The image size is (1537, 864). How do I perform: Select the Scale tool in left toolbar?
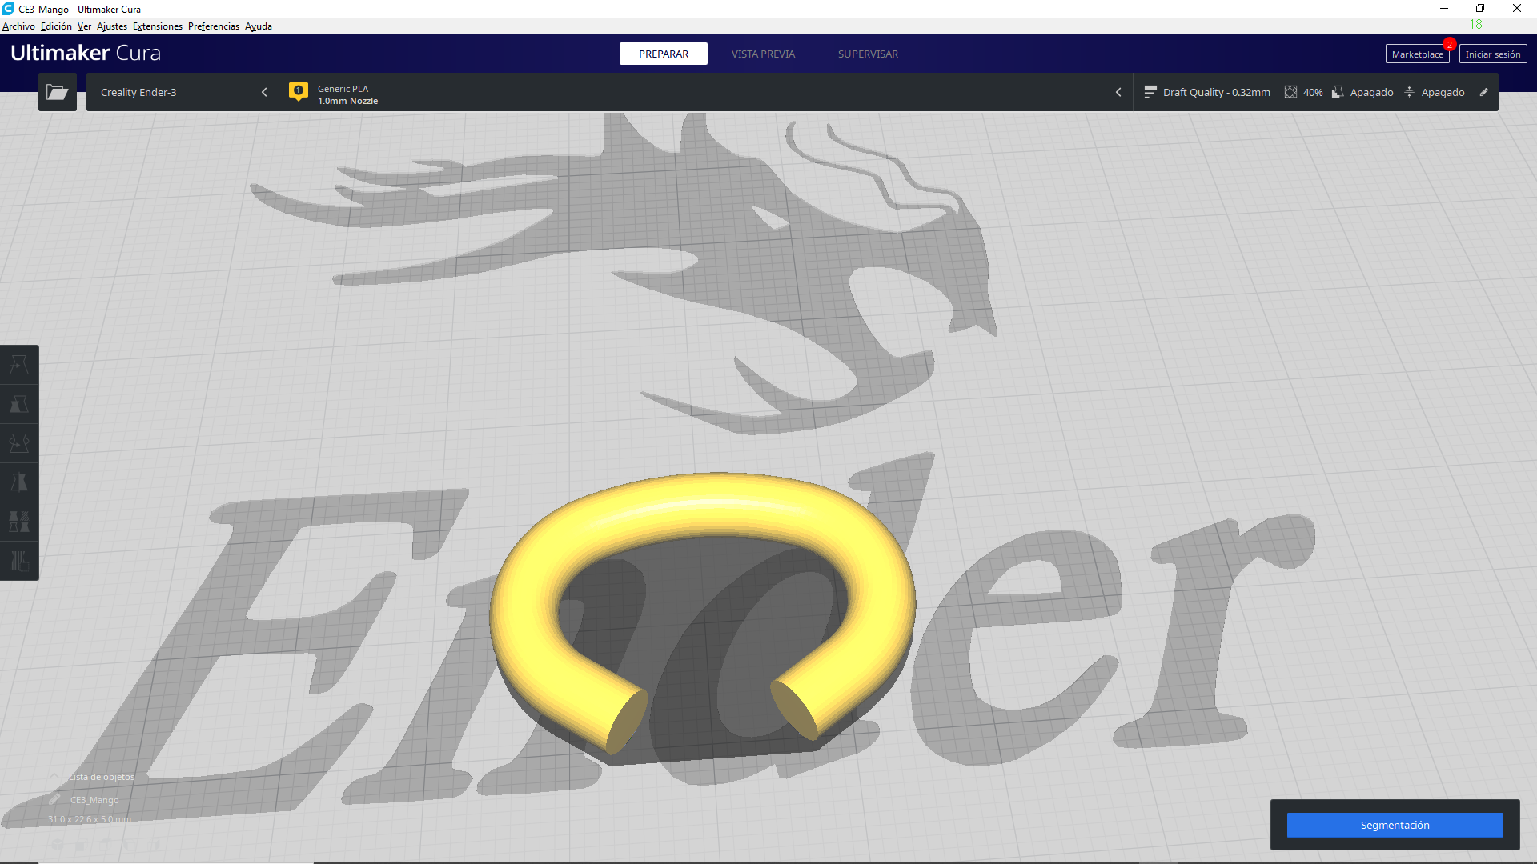[x=19, y=404]
